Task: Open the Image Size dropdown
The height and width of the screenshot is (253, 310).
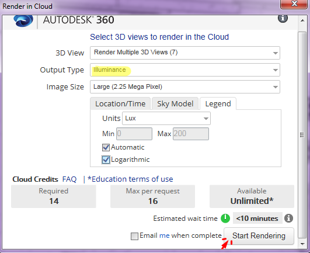Action: 185,86
